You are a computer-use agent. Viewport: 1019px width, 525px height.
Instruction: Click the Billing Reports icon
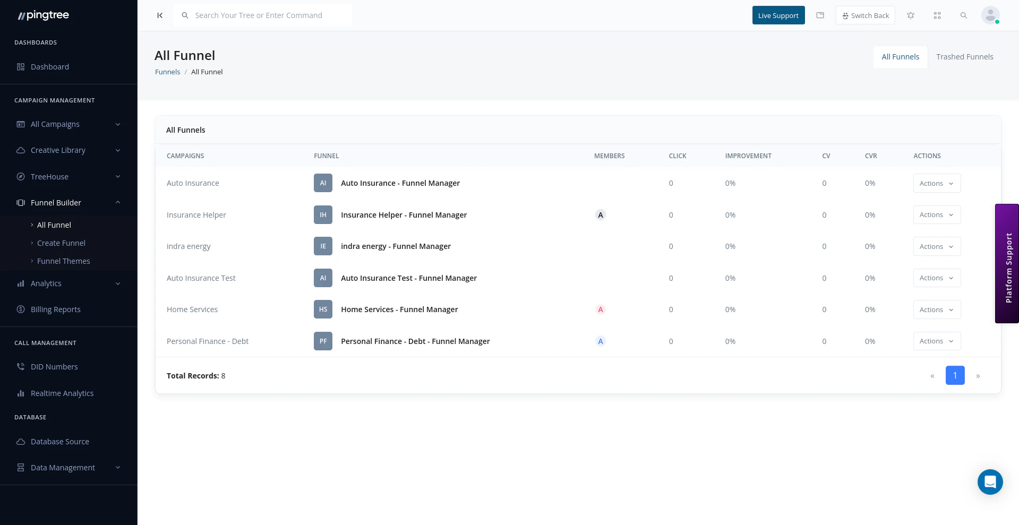click(x=20, y=309)
